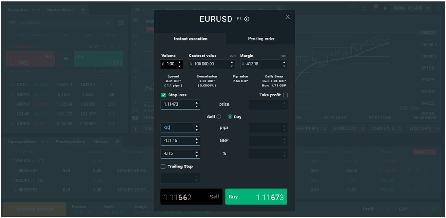Switch to the Pending order tab
The width and height of the screenshot is (446, 218).
tap(261, 39)
